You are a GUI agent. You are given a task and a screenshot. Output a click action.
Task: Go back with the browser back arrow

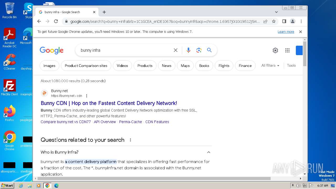(x=39, y=21)
